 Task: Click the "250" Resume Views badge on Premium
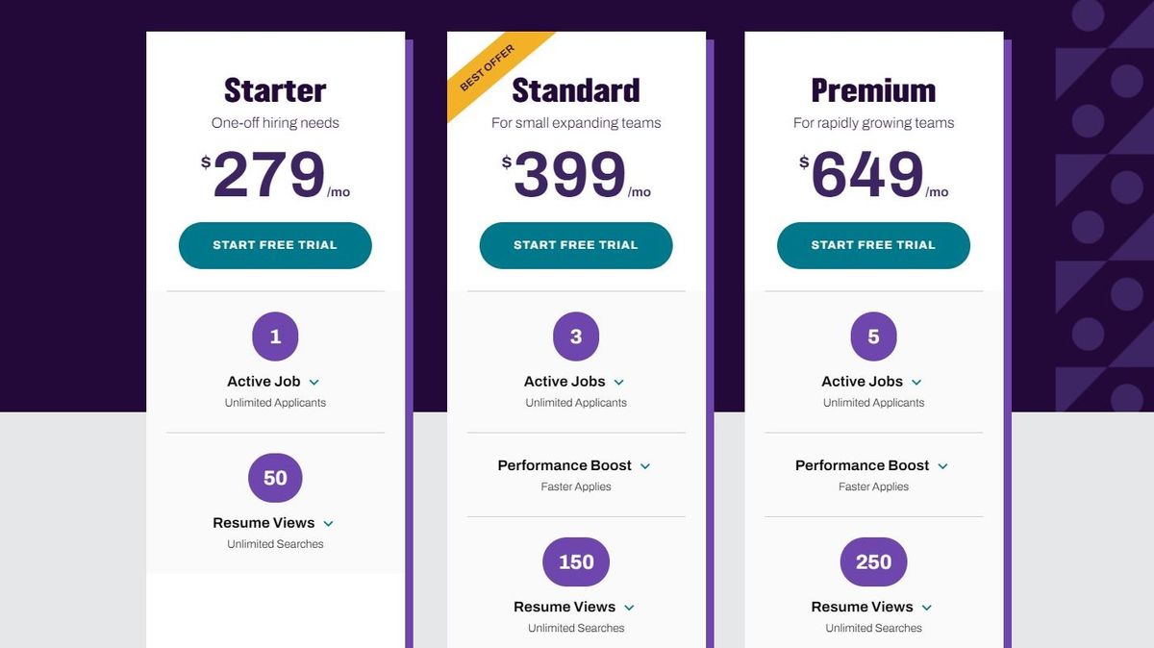click(x=872, y=561)
